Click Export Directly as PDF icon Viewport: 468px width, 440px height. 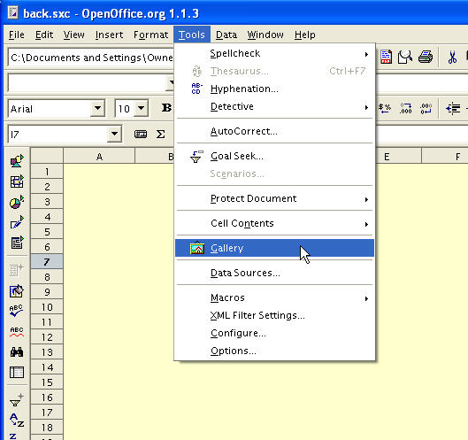tap(387, 57)
